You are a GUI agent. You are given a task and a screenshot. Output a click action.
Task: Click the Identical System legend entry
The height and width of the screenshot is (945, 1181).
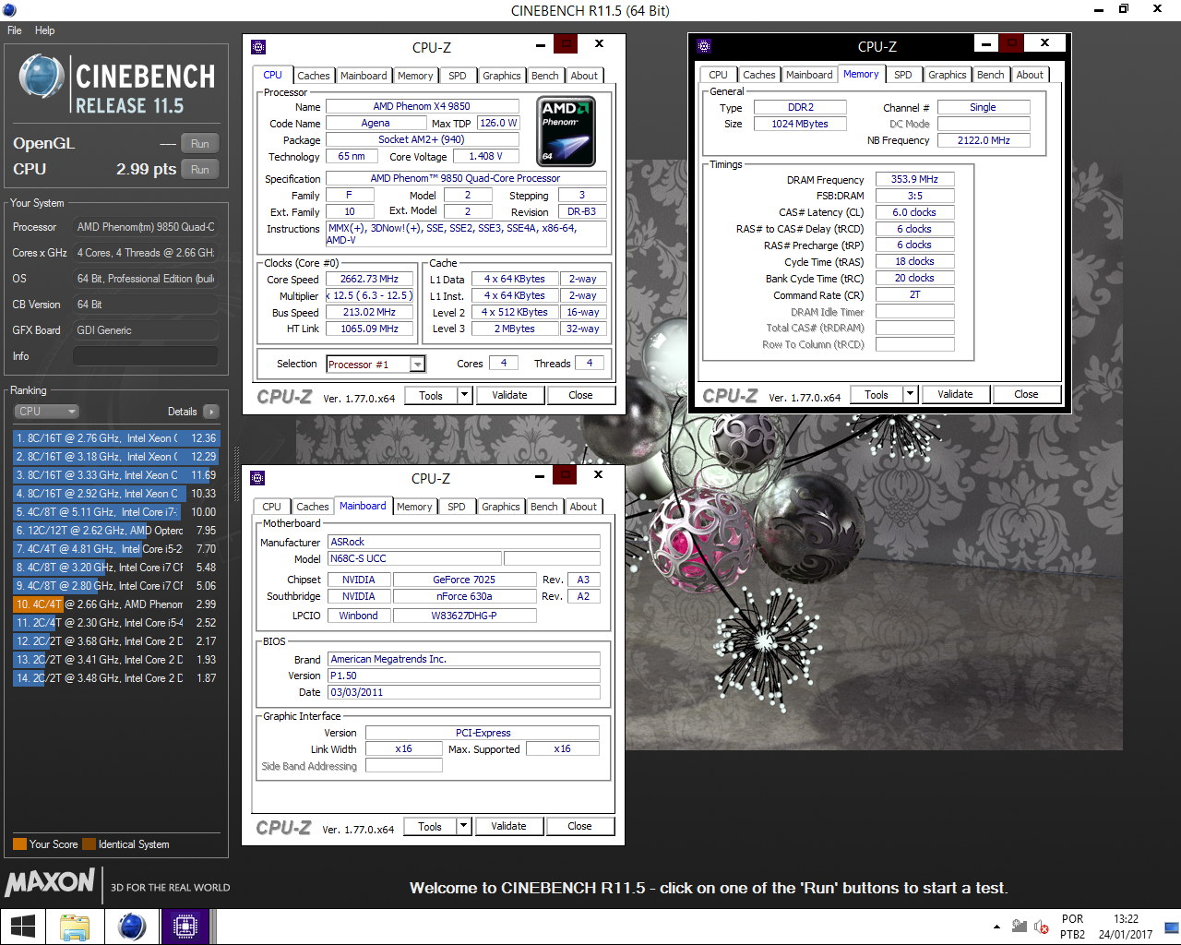[x=126, y=844]
